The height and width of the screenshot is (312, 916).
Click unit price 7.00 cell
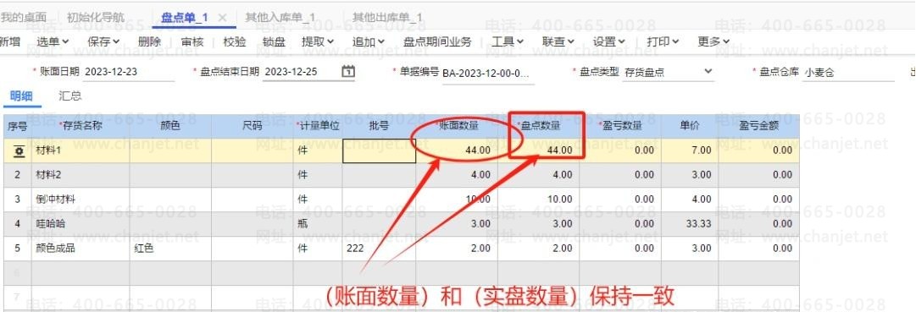point(690,151)
